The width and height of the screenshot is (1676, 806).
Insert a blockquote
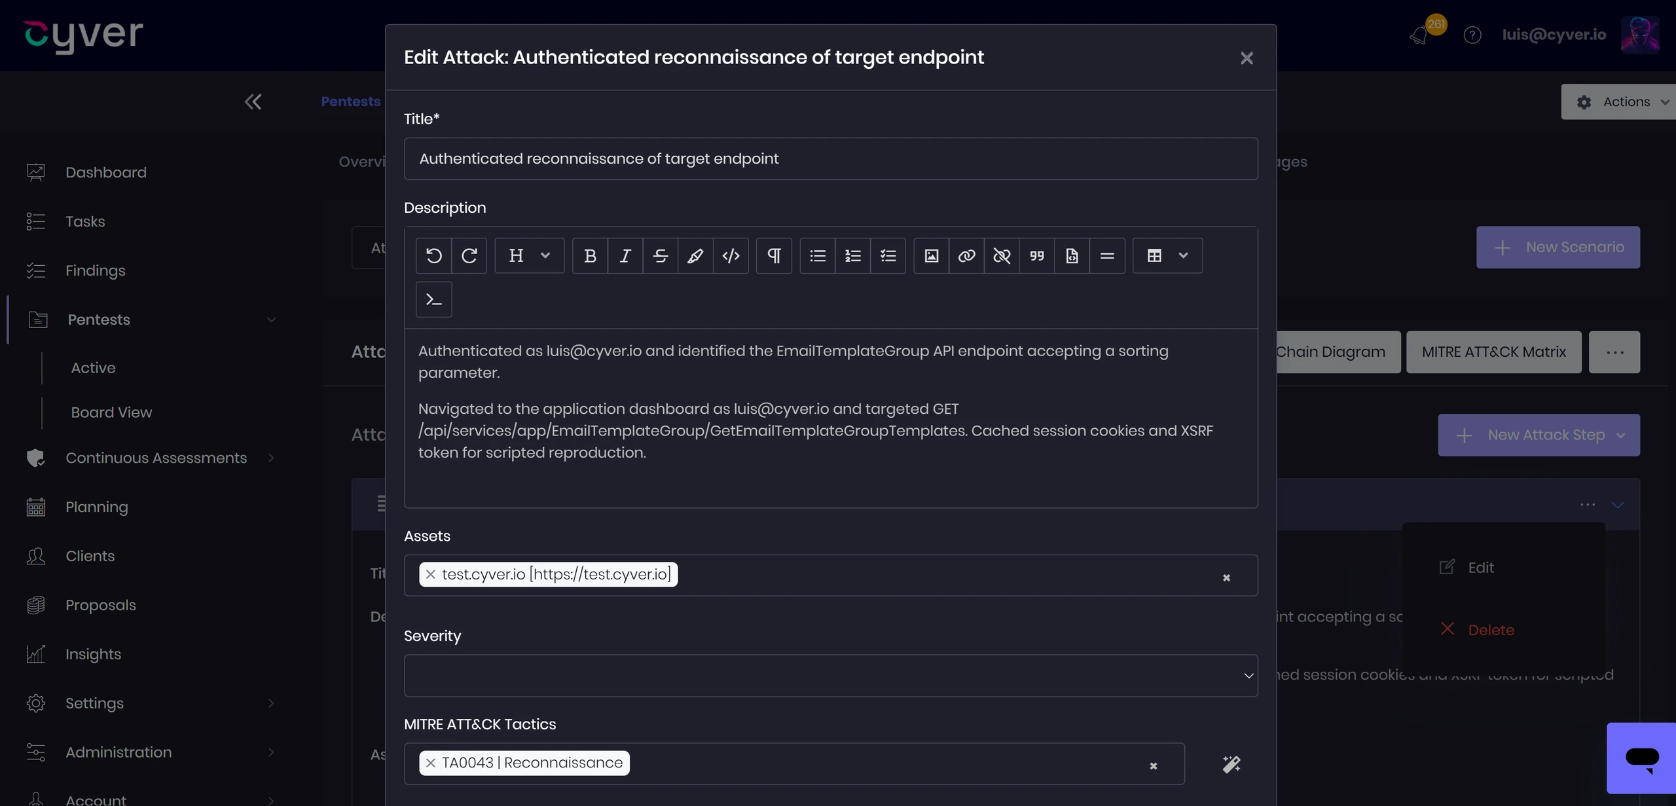pos(1037,255)
